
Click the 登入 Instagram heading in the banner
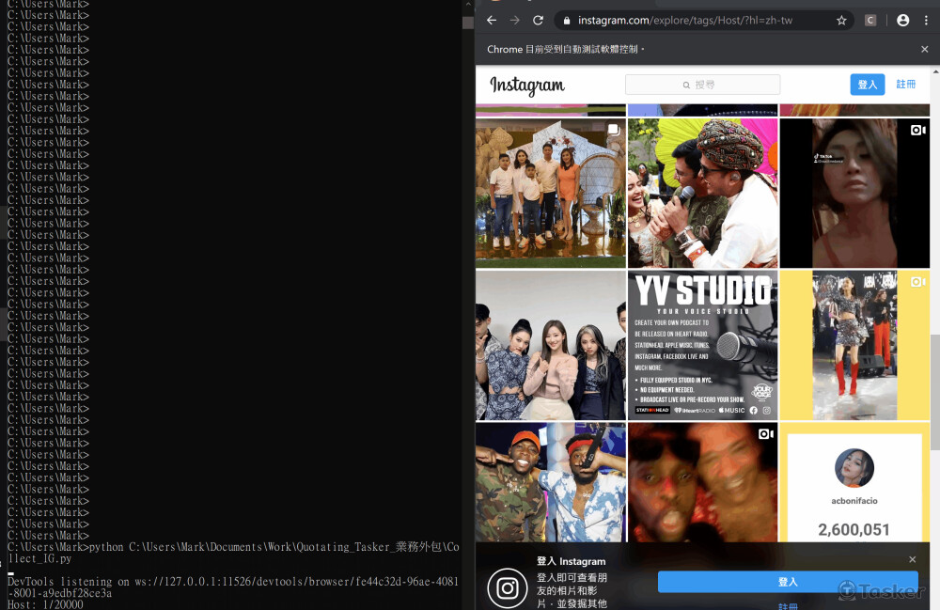coord(571,561)
